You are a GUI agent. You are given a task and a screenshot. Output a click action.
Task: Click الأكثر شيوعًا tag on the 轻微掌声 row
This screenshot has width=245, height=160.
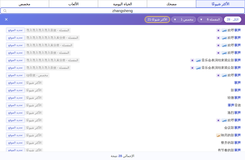[34, 98]
